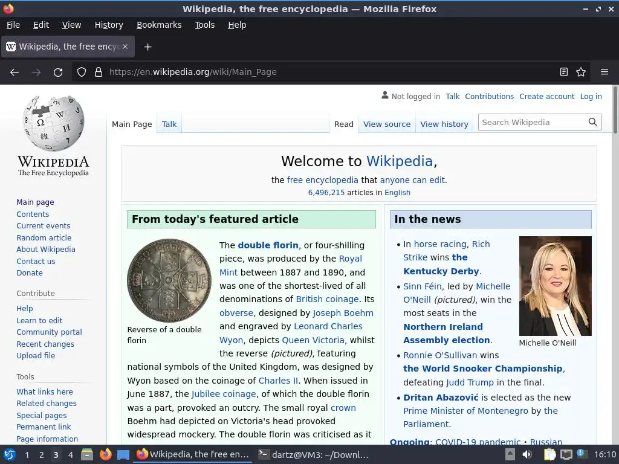Switch to workspace 4
The image size is (619, 464).
click(70, 455)
